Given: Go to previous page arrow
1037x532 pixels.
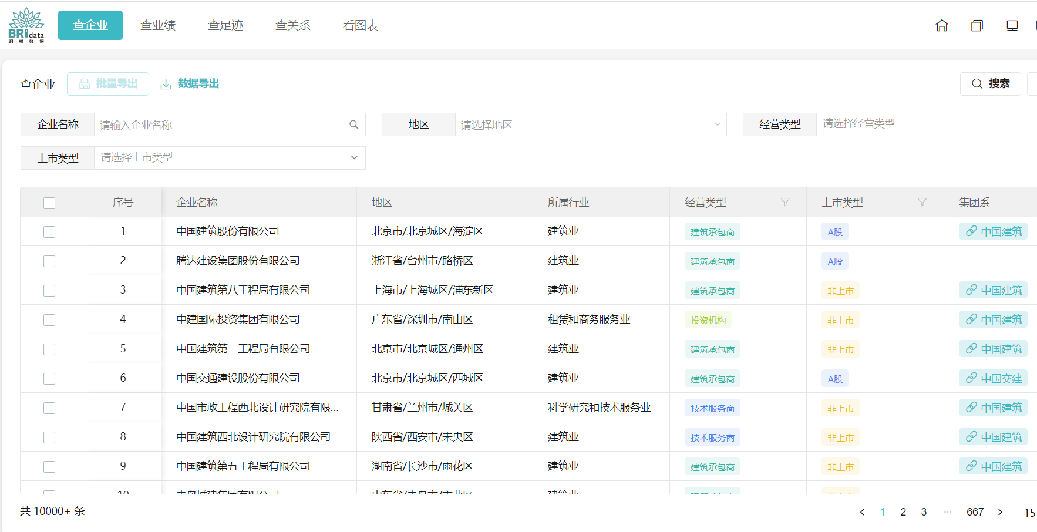Looking at the screenshot, I should 862,512.
